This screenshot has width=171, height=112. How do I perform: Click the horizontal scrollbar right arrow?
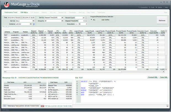pyautogui.click(x=164, y=72)
